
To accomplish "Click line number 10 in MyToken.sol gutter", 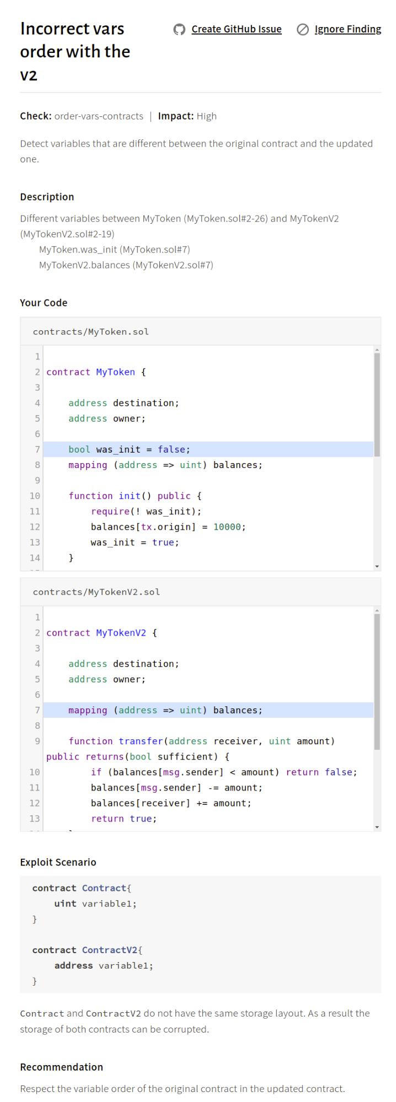I will click(35, 496).
